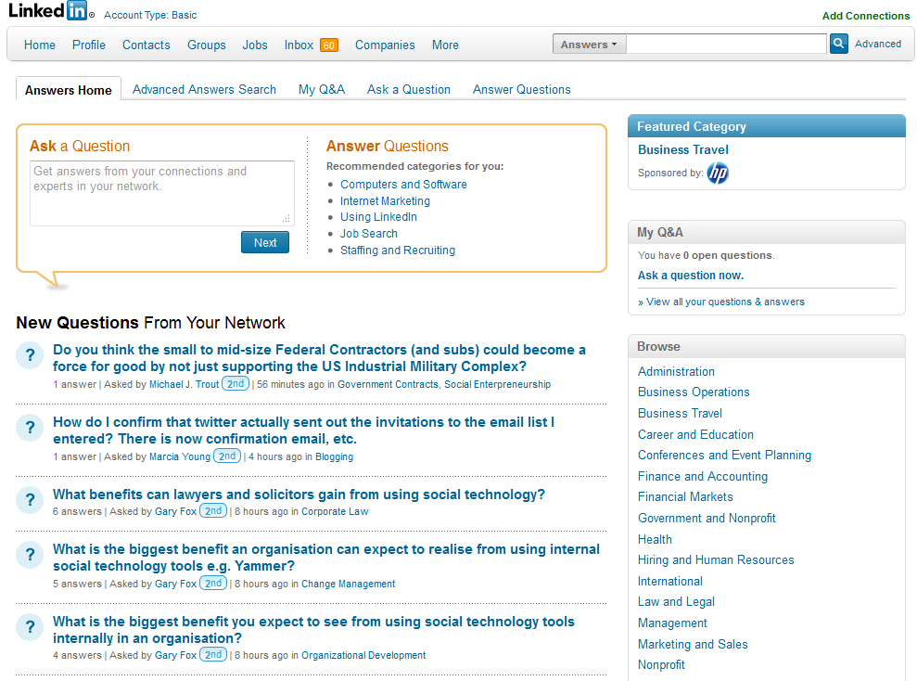This screenshot has height=681, width=917.
Task: Browse the Career and Education category
Action: [695, 435]
